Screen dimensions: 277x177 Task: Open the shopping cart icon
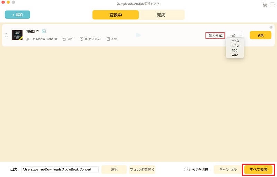click(x=265, y=4)
